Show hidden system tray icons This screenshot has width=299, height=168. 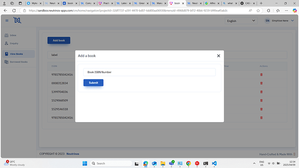(254, 163)
